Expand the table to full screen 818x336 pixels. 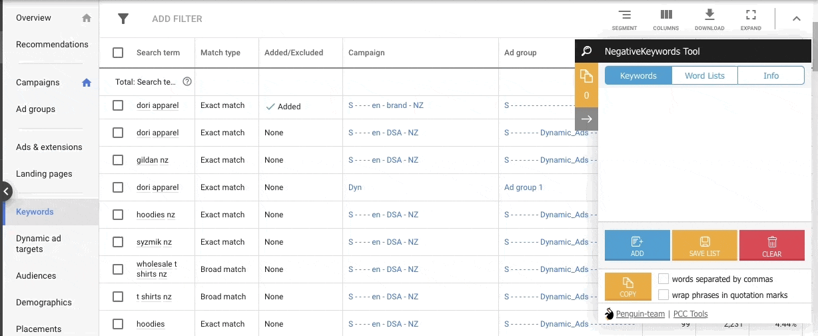point(751,19)
